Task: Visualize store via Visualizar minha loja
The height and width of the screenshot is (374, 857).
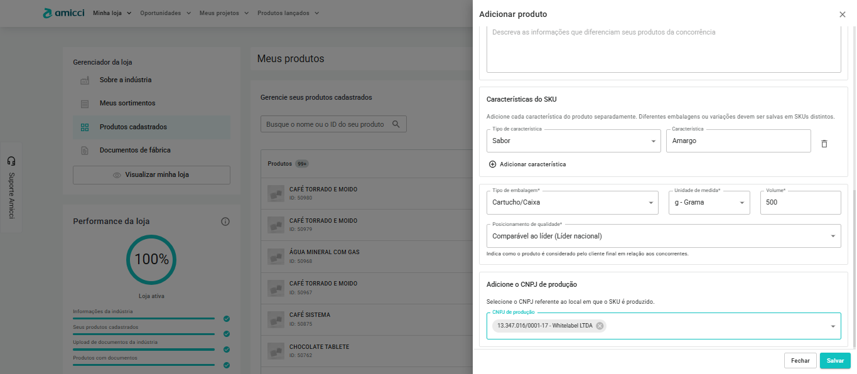Action: pyautogui.click(x=151, y=175)
